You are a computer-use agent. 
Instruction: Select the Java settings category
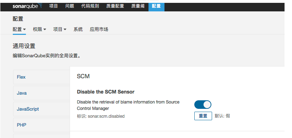coord(42,93)
